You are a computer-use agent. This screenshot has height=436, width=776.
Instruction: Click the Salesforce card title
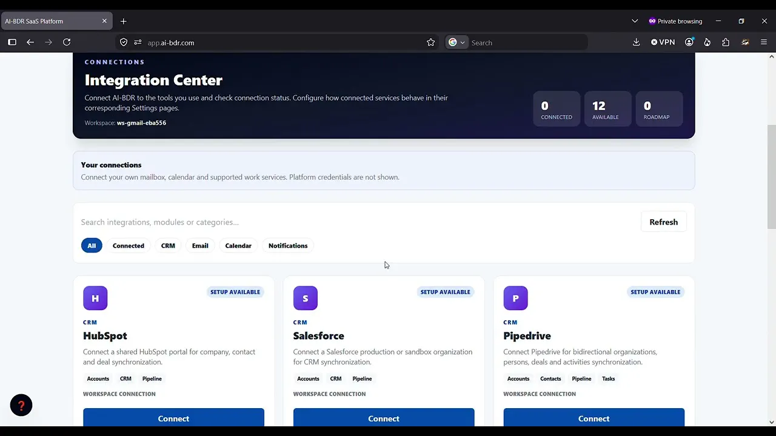(319, 336)
